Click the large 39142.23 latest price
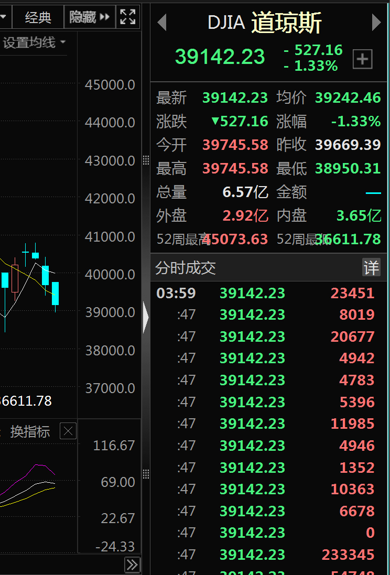 click(220, 57)
